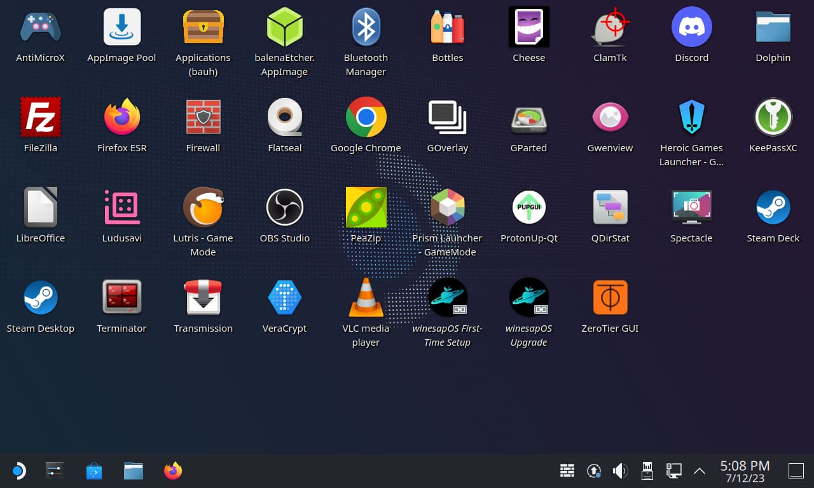Image resolution: width=814 pixels, height=488 pixels.
Task: Click the network connection tray icon
Action: tap(673, 471)
